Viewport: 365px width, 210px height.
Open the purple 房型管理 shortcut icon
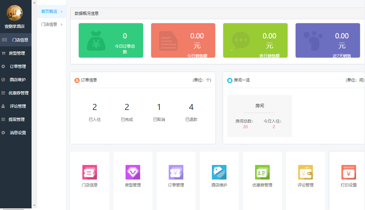click(x=133, y=172)
